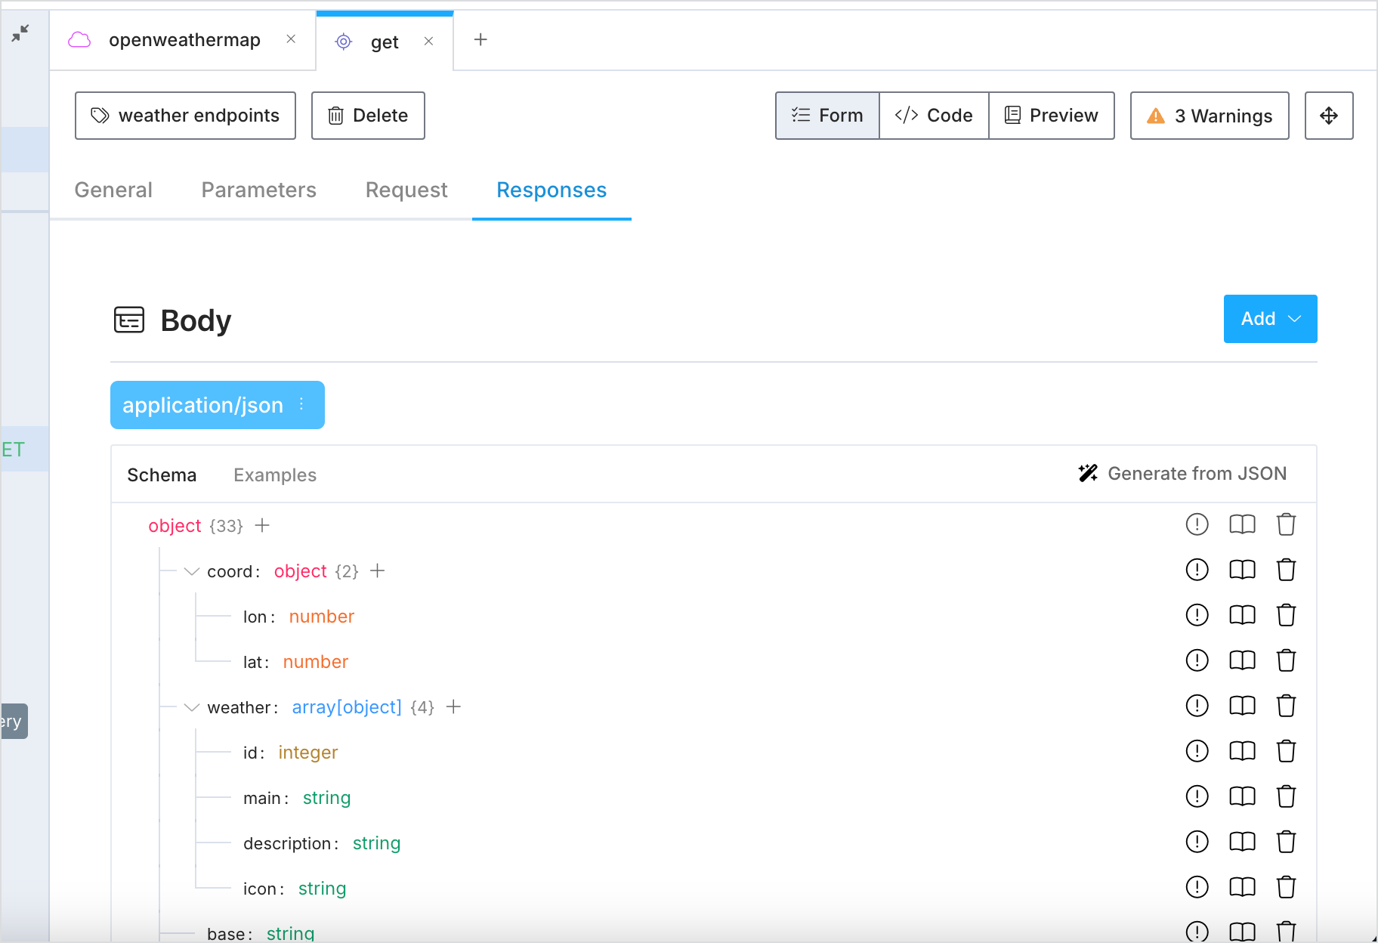1378x943 pixels.
Task: Select the get endpoint tab
Action: (385, 42)
